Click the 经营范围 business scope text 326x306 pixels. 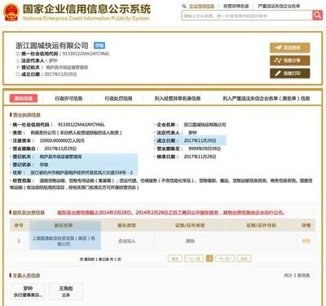tap(161, 184)
